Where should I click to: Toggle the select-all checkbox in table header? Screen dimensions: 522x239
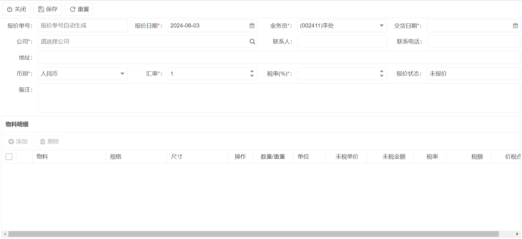pyautogui.click(x=9, y=157)
